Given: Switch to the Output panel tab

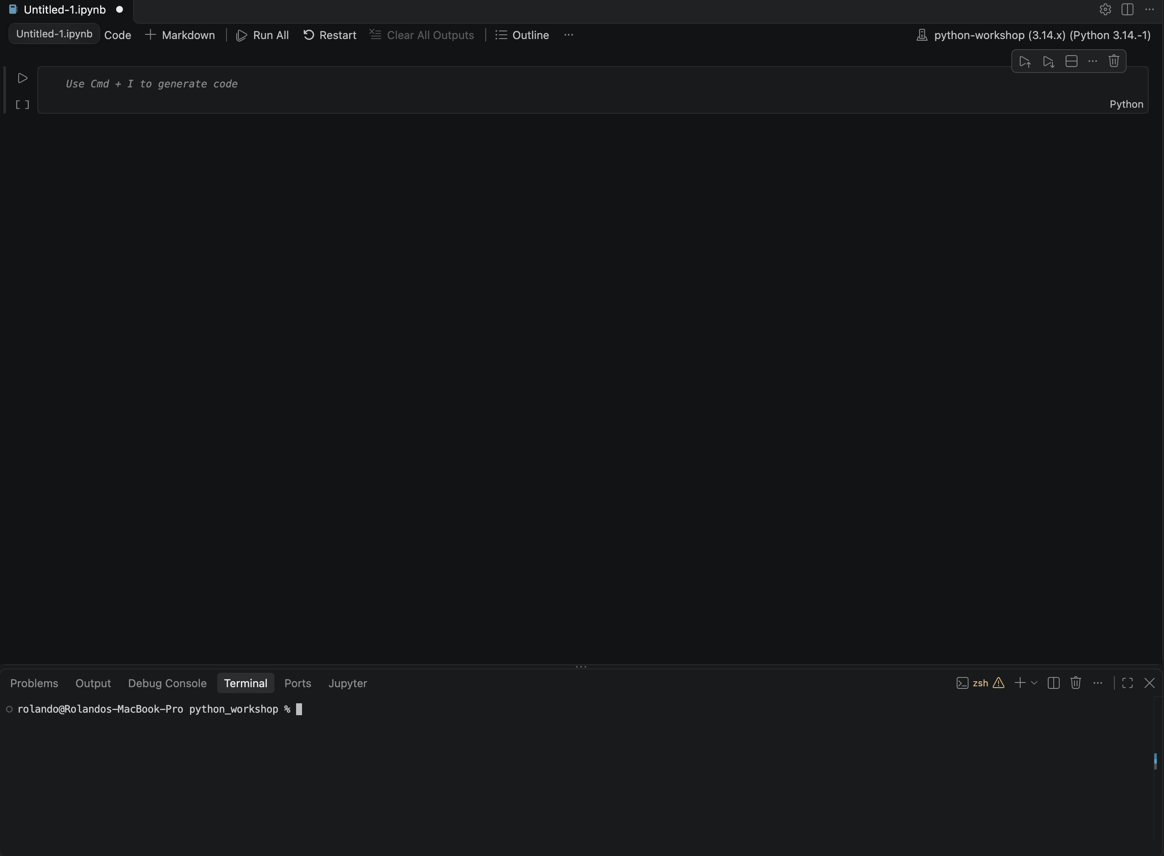Looking at the screenshot, I should tap(93, 683).
